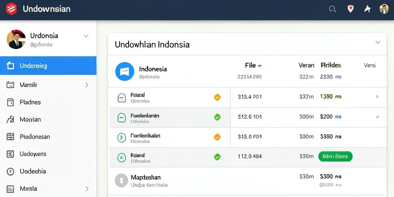Click the Pladnes icon in sidebar
The image size is (394, 197).
(10, 102)
